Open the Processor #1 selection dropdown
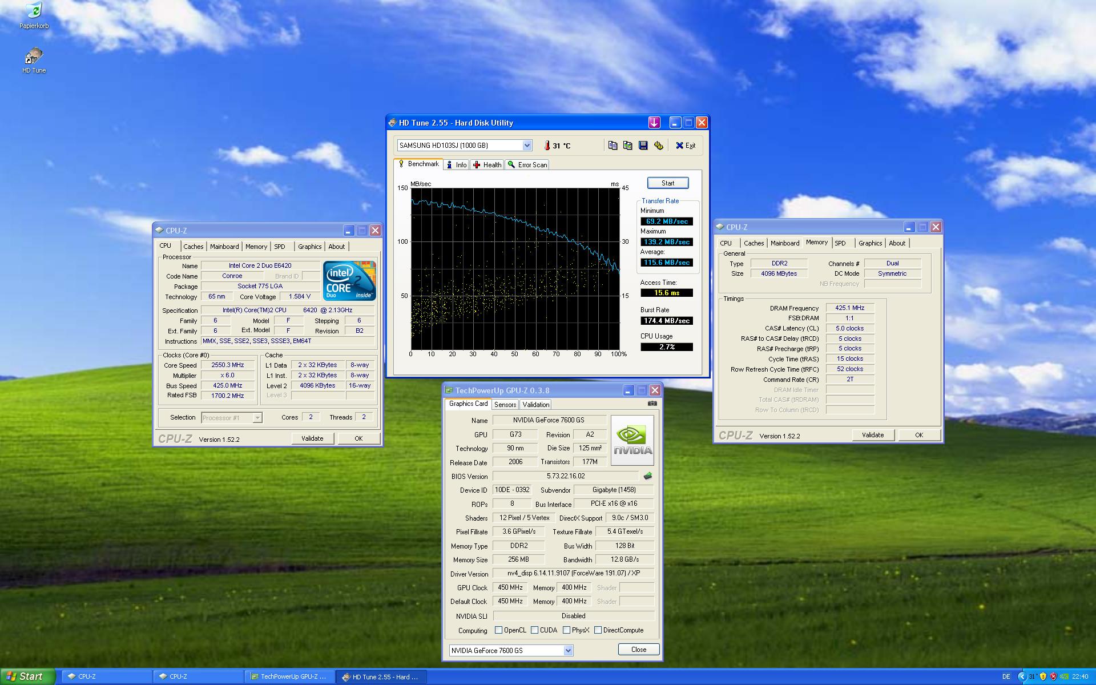1096x685 pixels. [257, 418]
